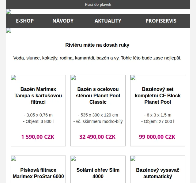Click the Bazénový vysavač image icon
Screen dimensions: 196x183
133,158
